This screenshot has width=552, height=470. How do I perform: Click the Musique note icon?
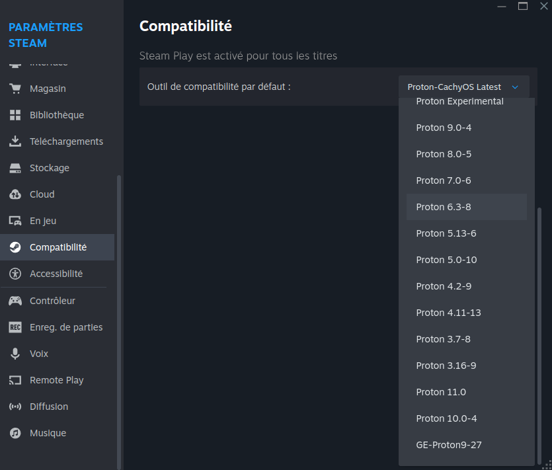(x=15, y=433)
